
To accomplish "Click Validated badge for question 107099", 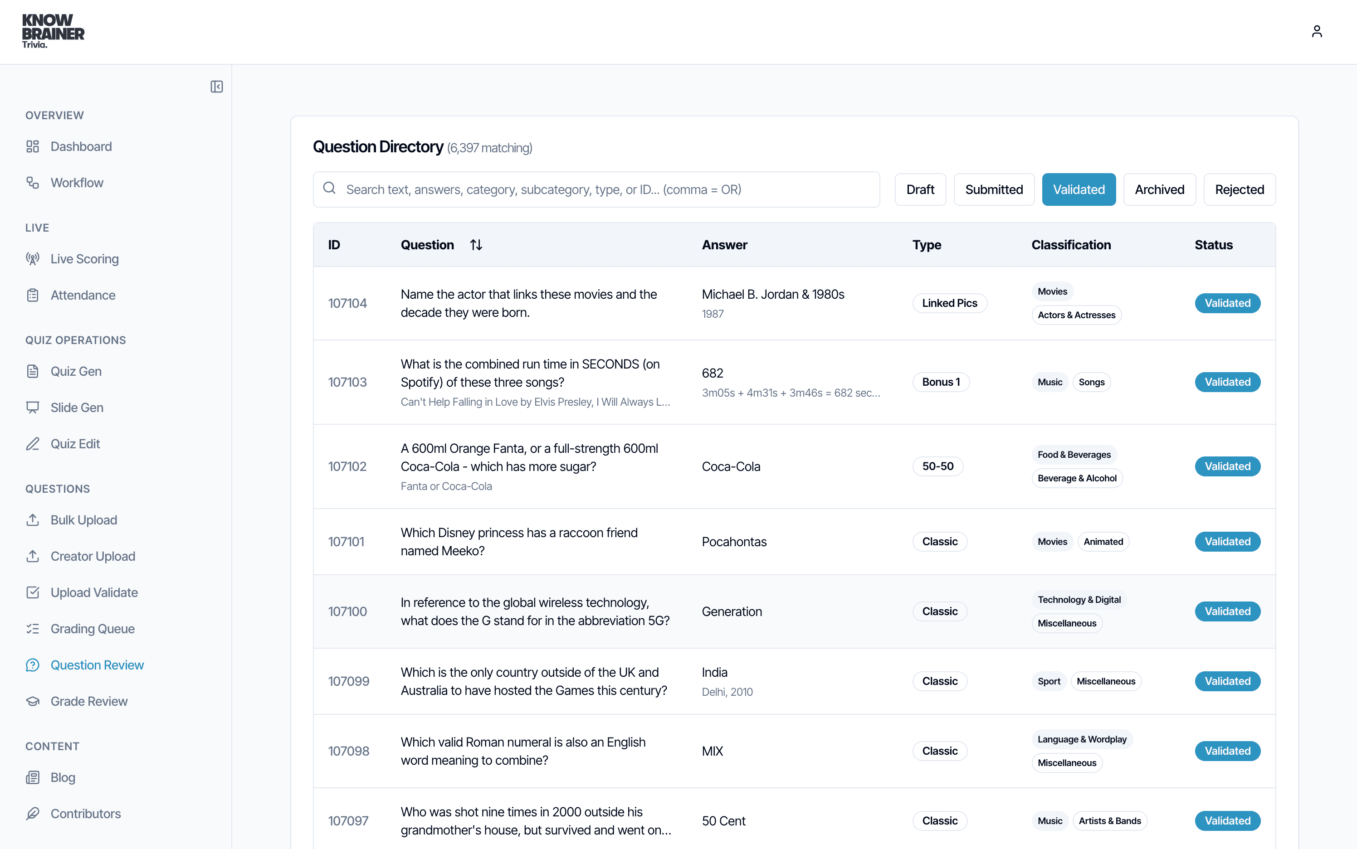I will pos(1227,681).
